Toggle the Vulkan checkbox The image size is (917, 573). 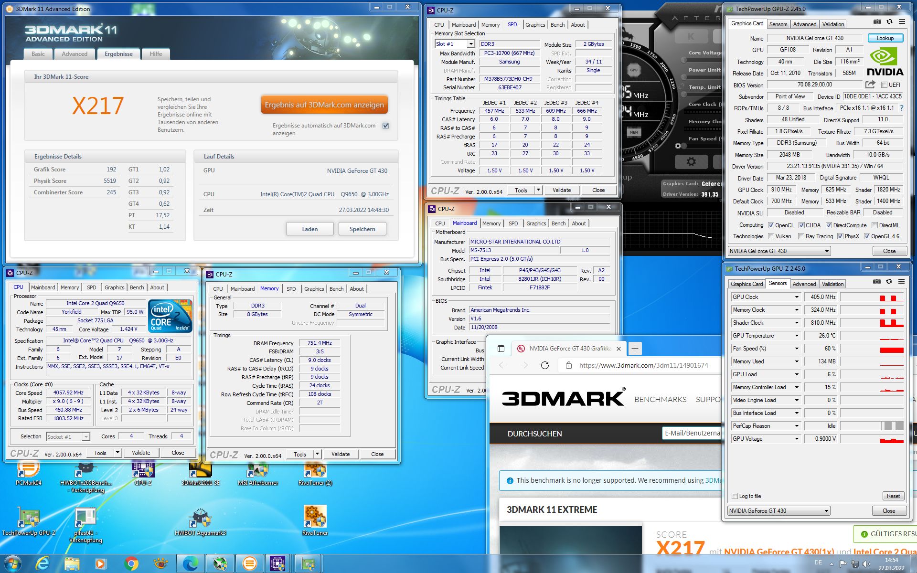click(771, 236)
